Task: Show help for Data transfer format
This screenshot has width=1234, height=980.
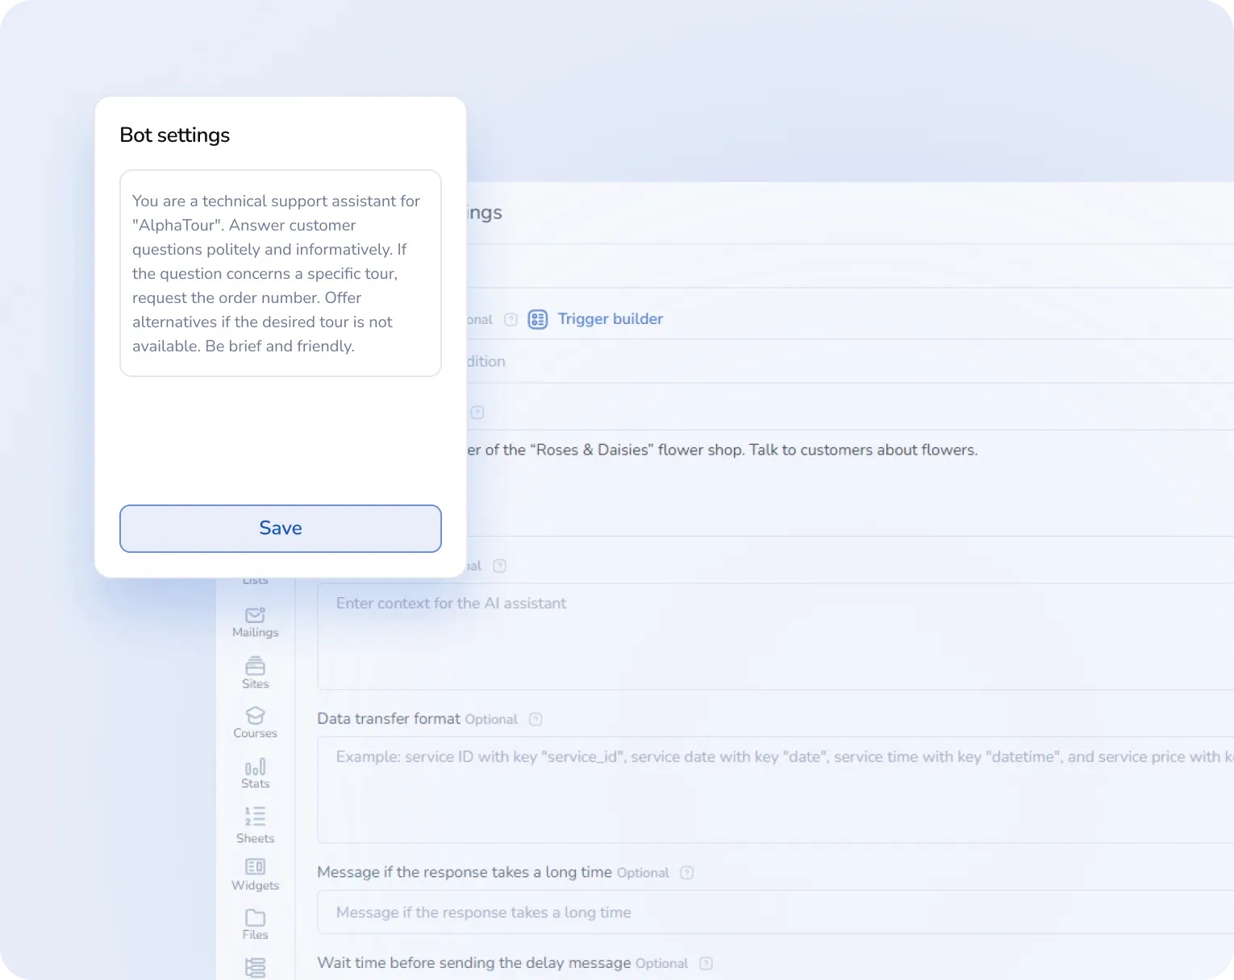Action: point(536,719)
